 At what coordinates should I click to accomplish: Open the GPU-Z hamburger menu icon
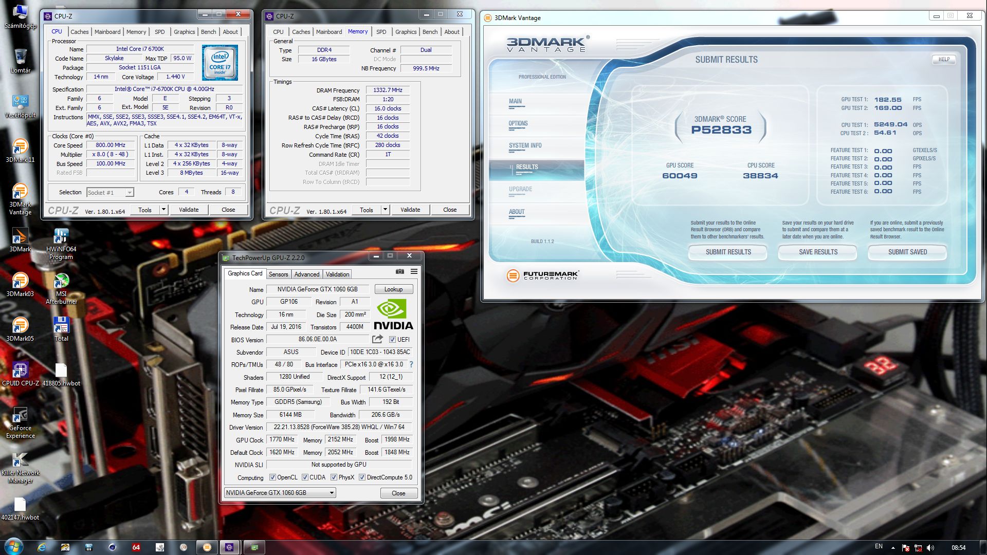pos(414,271)
